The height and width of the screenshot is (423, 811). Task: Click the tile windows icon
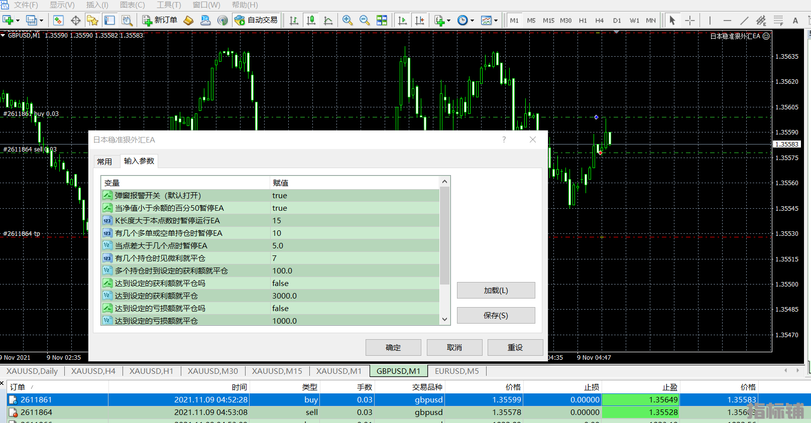[x=382, y=20]
